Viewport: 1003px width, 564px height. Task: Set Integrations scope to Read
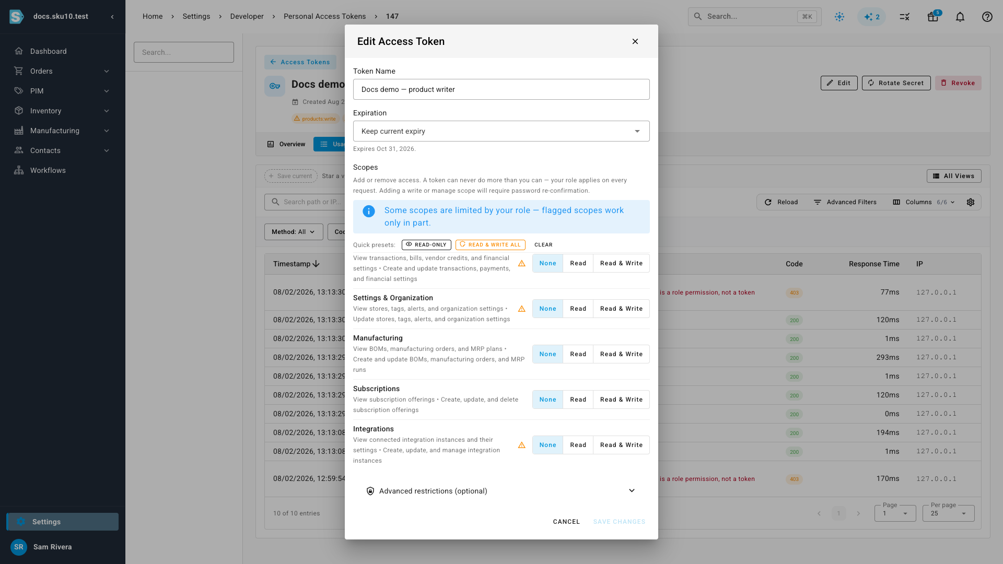click(578, 445)
